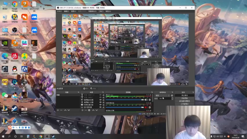Open OBS source Properties (属性) gear button
Viewport: 247px width, 139px height.
tap(86, 89)
